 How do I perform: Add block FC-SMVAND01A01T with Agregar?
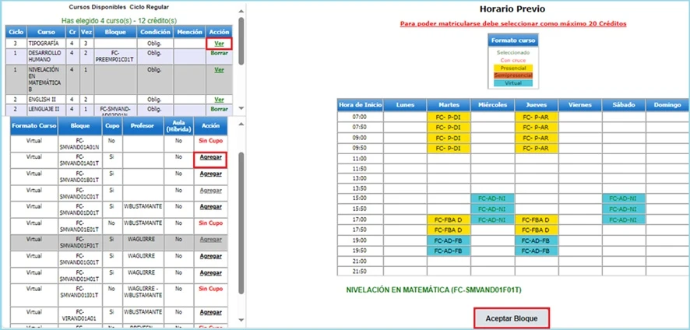209,159
